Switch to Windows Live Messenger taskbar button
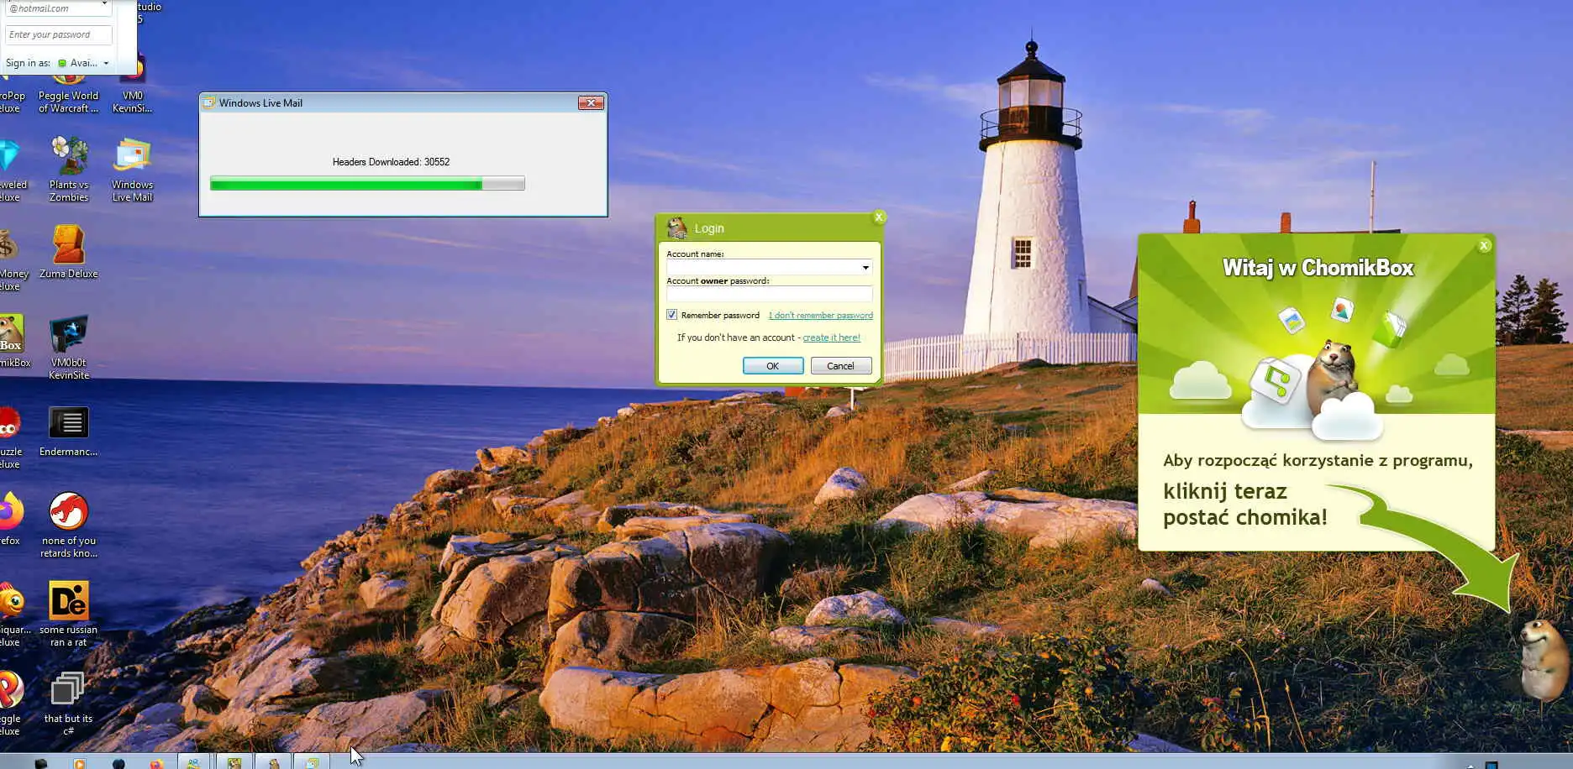Screen dimensions: 1573x769 pos(193,762)
